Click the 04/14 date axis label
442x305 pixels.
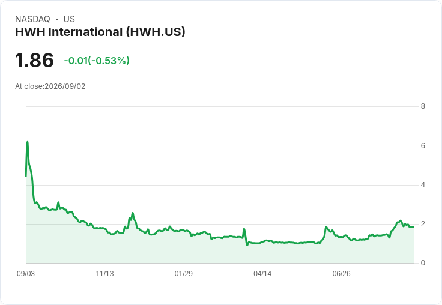pyautogui.click(x=262, y=273)
